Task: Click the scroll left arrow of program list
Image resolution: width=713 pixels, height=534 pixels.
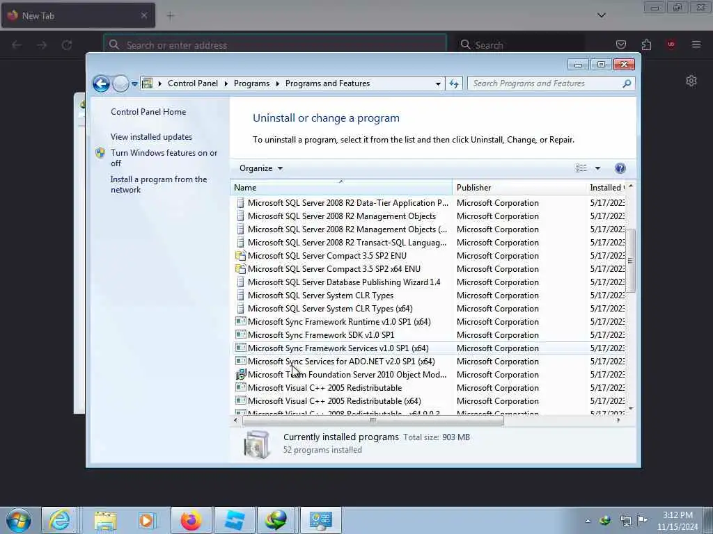Action: point(235,421)
